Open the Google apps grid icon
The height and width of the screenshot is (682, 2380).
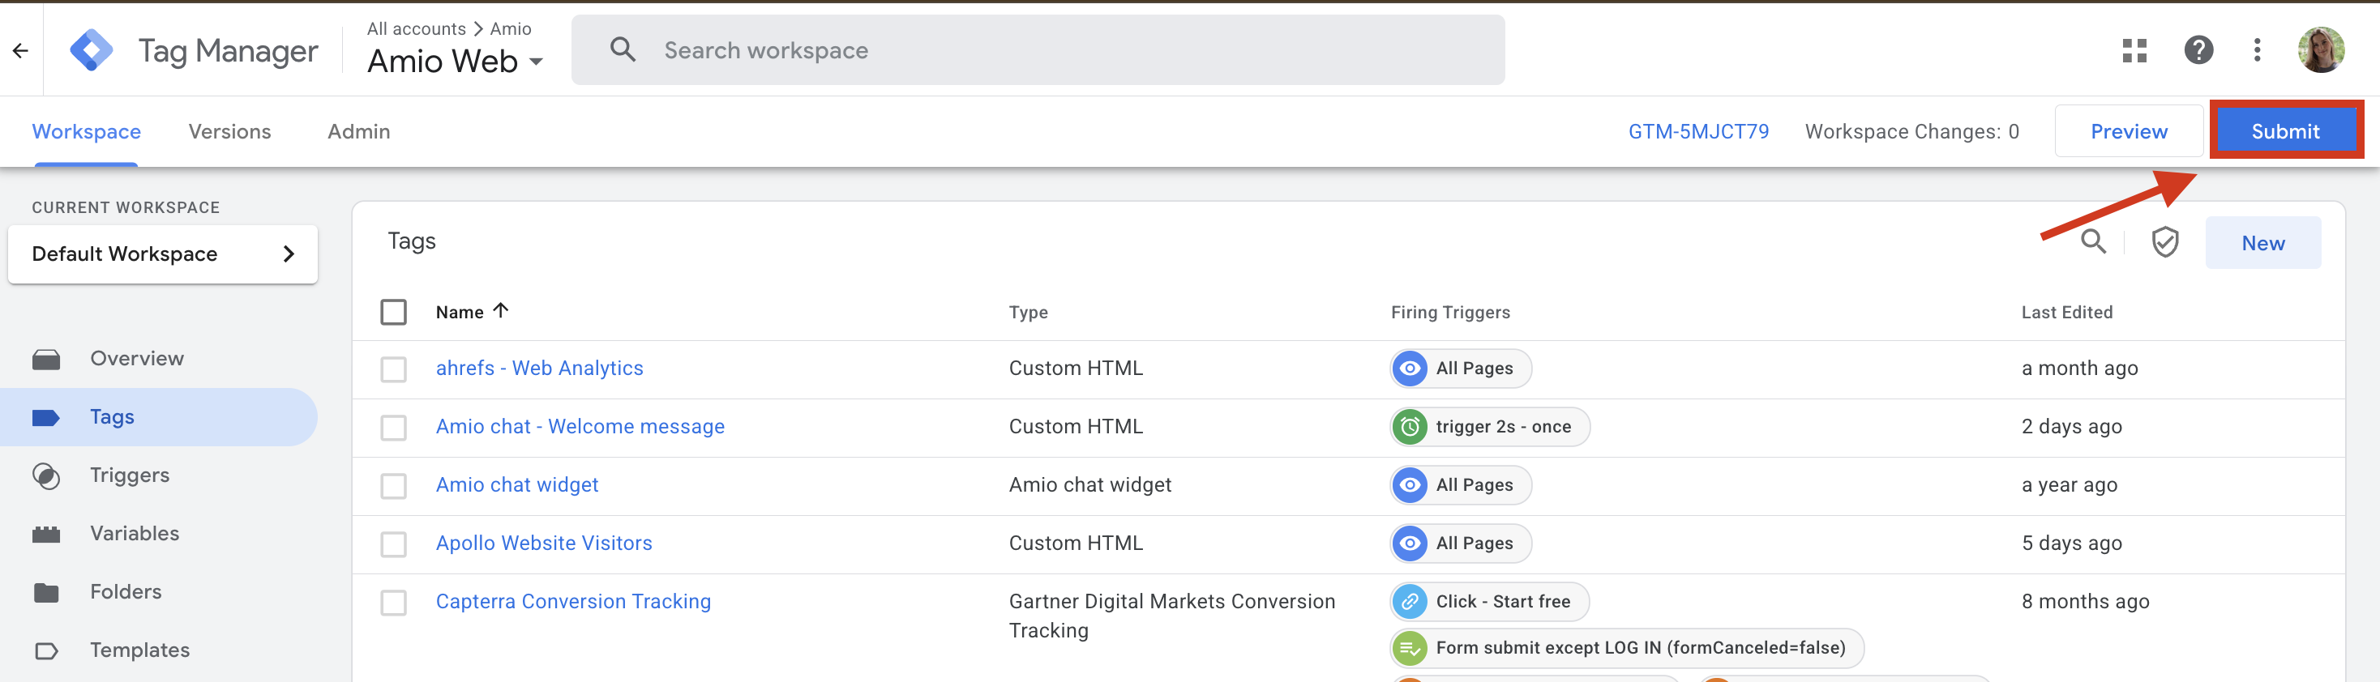coord(2134,51)
